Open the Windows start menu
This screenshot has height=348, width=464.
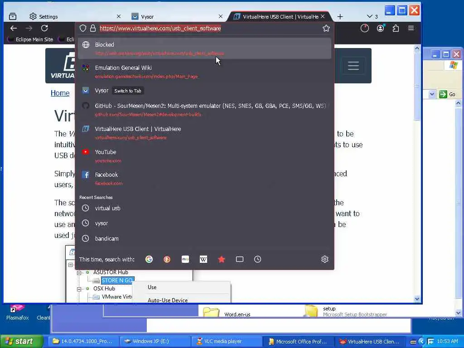[x=22, y=342]
